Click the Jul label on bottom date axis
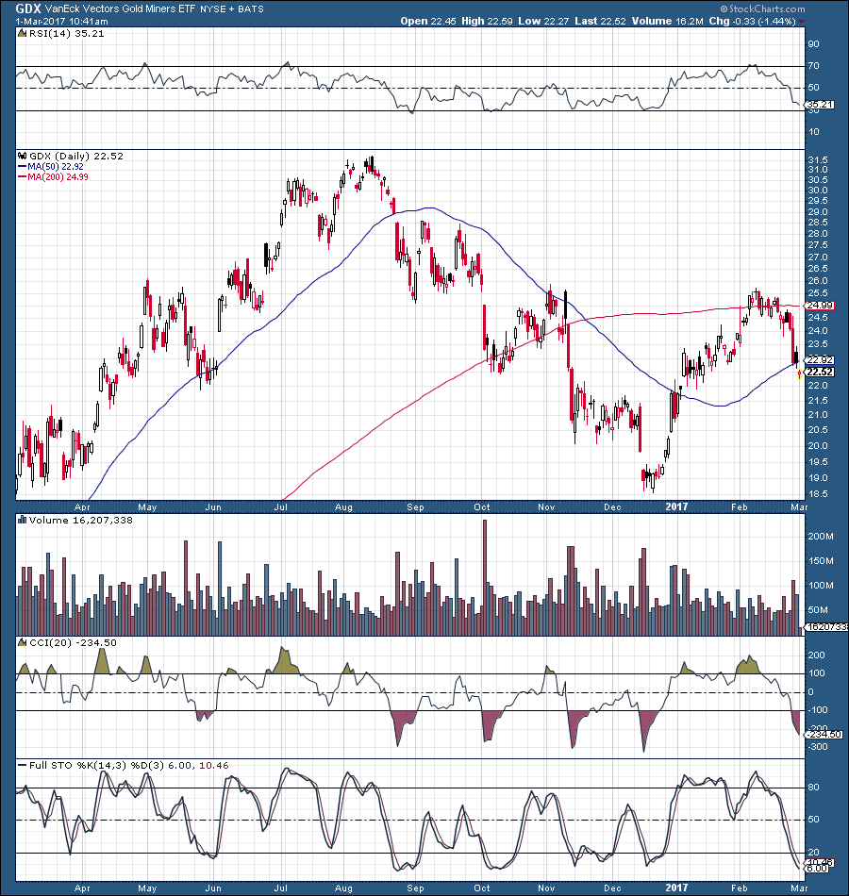849x896 pixels. pyautogui.click(x=281, y=888)
